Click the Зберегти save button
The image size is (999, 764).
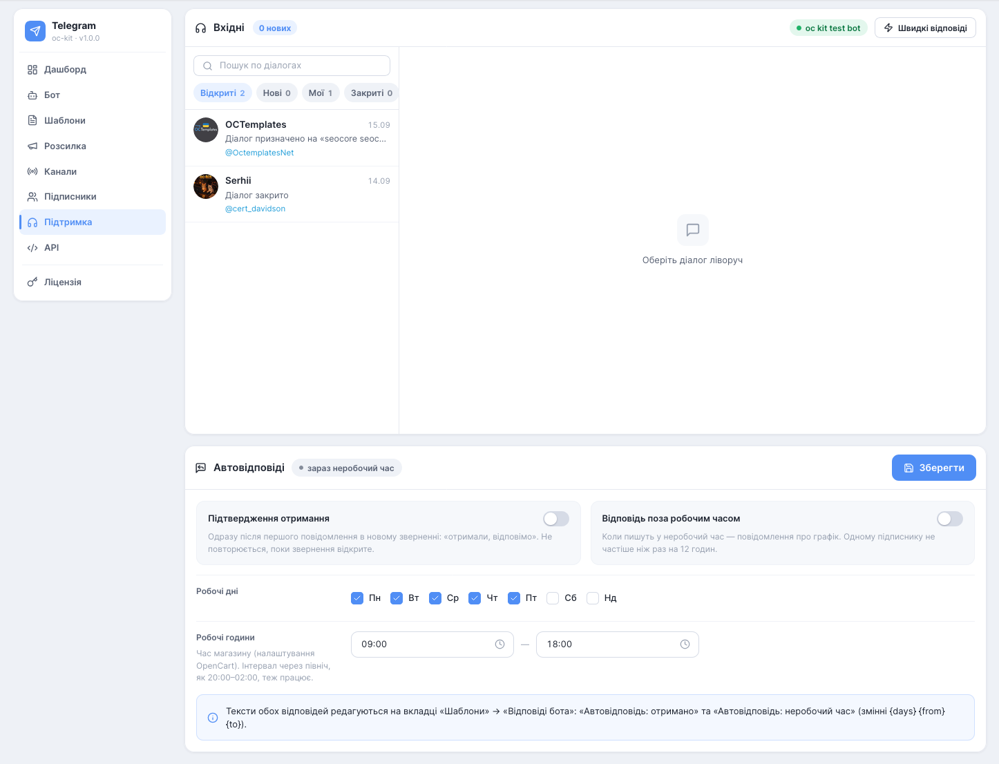click(x=934, y=468)
